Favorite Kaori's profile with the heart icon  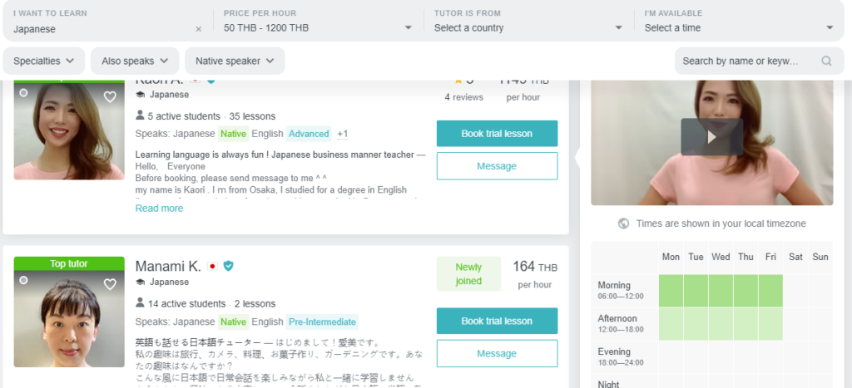[110, 97]
